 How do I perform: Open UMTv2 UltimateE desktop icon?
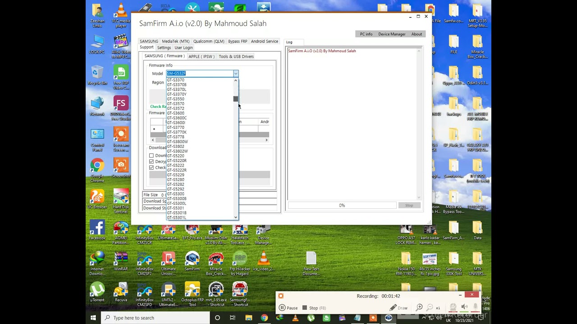(169, 295)
